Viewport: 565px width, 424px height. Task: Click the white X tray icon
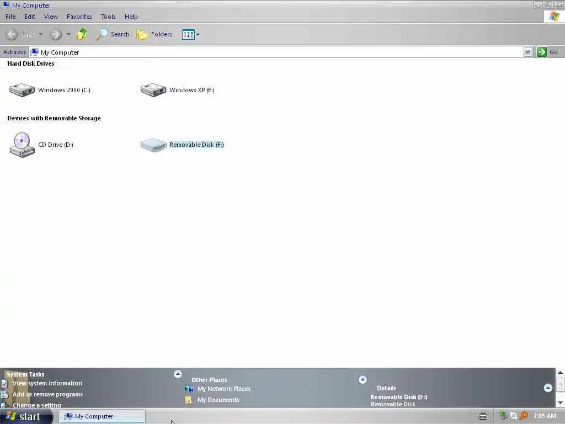click(514, 416)
